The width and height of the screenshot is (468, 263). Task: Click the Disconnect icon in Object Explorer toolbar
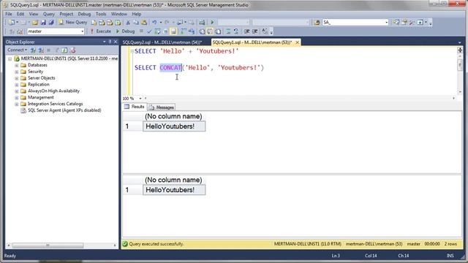pos(41,50)
